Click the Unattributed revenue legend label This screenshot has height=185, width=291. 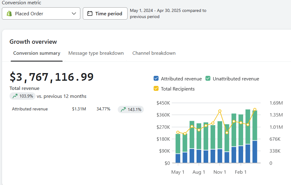236,79
